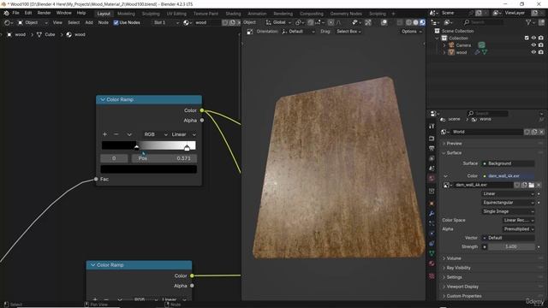Image resolution: width=548 pixels, height=308 pixels.
Task: Click the Pos 0.371 value field
Action: tap(164, 158)
